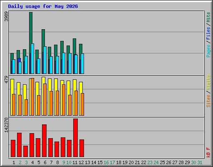Viewport: 213px width, 167px height.
Task: Click the orange sites bar for day 9
Action: [64, 100]
